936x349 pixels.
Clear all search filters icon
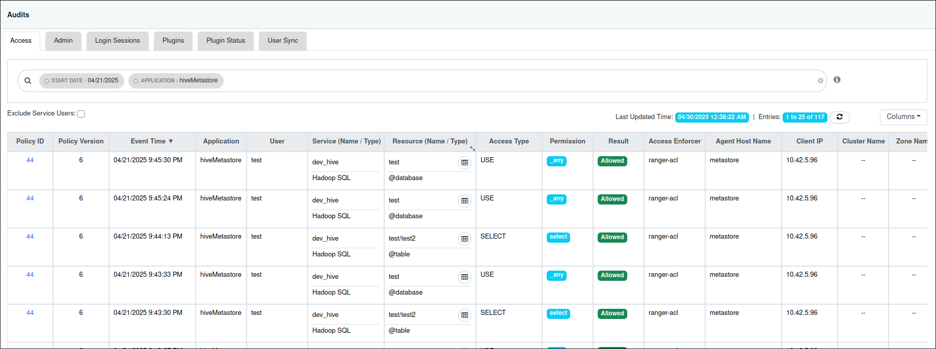pos(820,81)
